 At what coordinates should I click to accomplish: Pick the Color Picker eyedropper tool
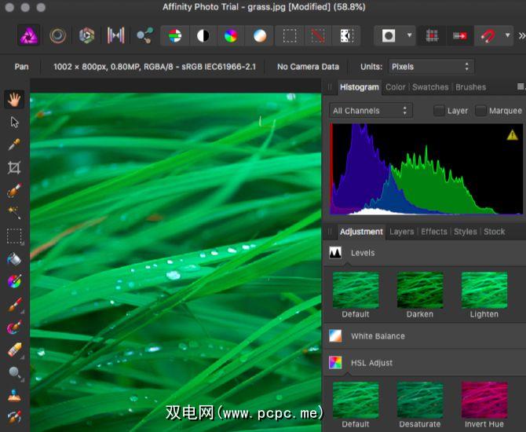click(x=14, y=145)
